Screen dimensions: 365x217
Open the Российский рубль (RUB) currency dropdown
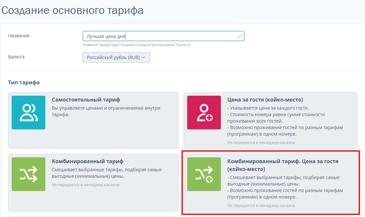[116, 57]
